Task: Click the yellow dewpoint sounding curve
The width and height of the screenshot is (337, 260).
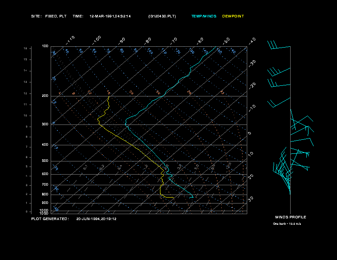Action: coord(131,145)
